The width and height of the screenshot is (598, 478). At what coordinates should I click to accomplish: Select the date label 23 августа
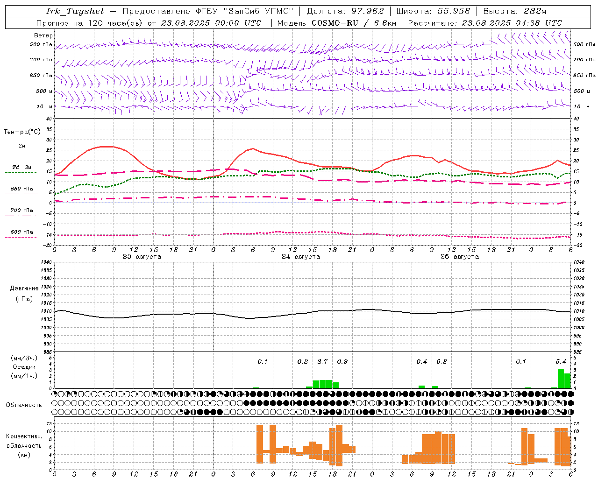(142, 257)
